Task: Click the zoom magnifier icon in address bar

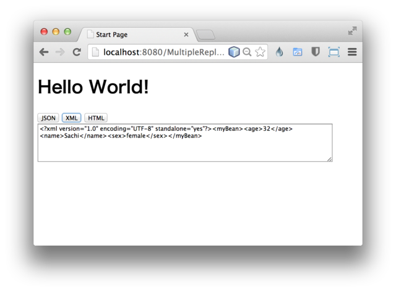Action: (247, 52)
